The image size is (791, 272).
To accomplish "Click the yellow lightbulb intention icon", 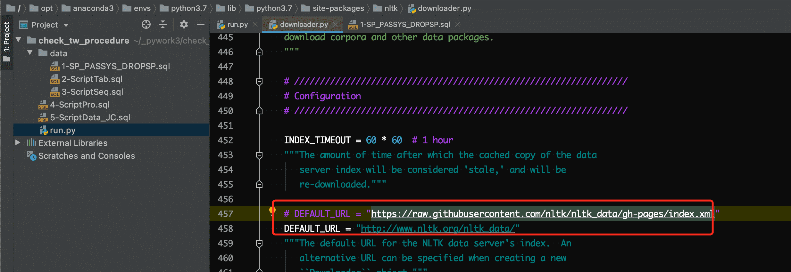I will [272, 211].
